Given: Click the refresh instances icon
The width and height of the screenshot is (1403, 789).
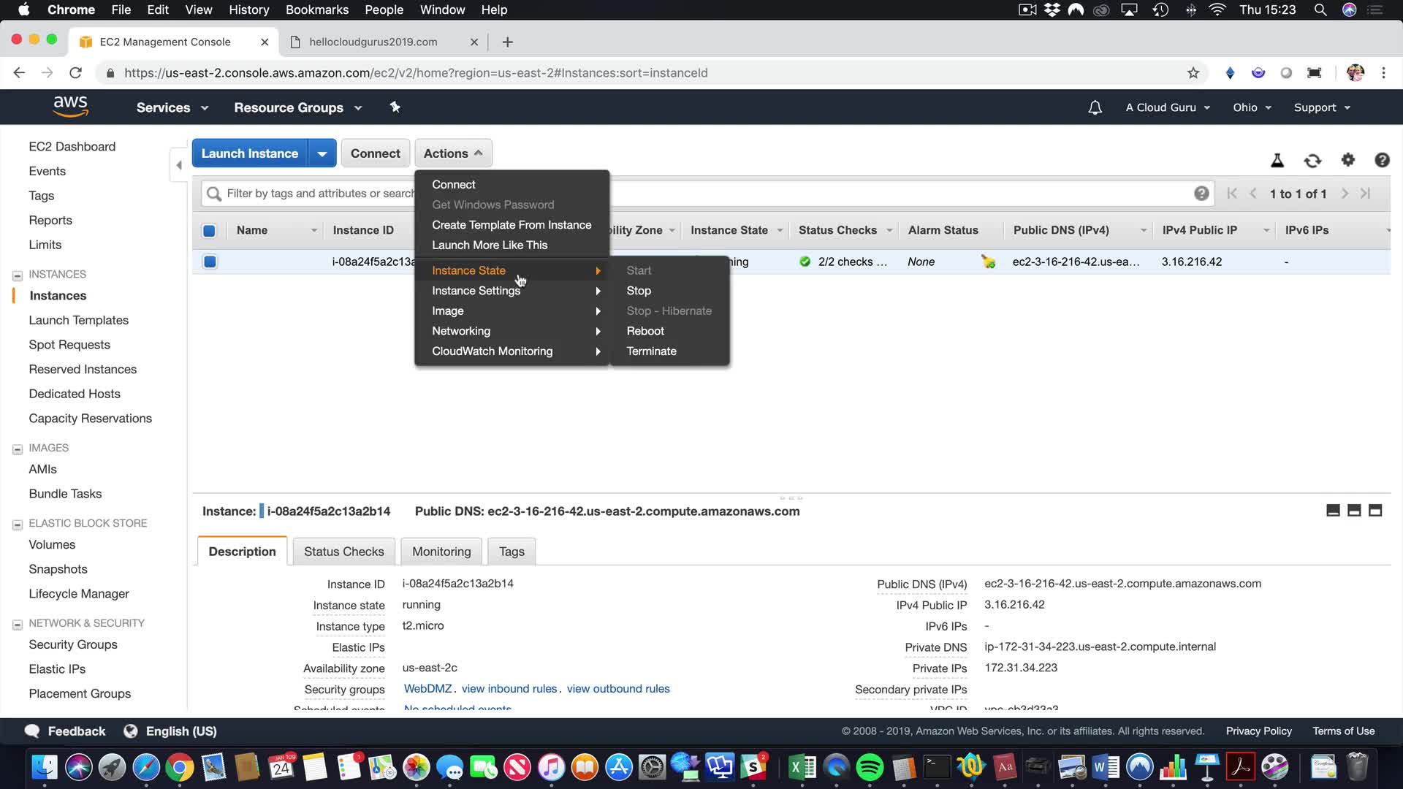Looking at the screenshot, I should pos(1312,161).
